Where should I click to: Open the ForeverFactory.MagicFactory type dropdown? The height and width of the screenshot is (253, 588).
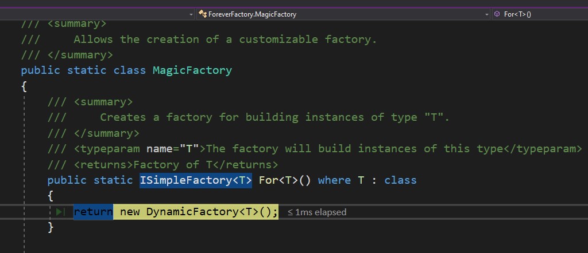pos(343,14)
